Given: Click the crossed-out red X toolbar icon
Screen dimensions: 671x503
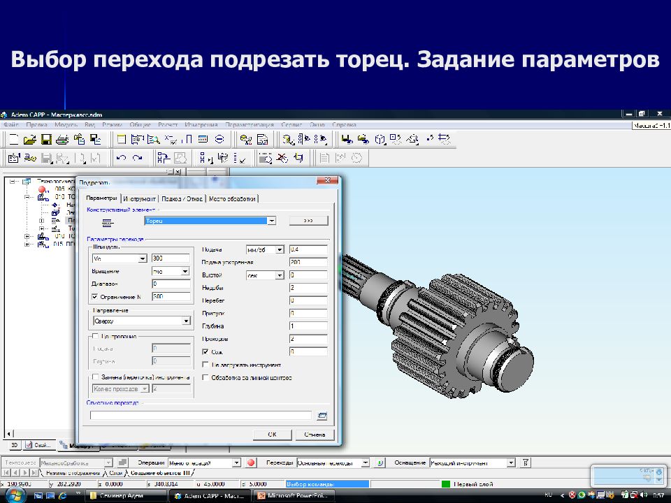Looking at the screenshot, I should tap(282, 159).
